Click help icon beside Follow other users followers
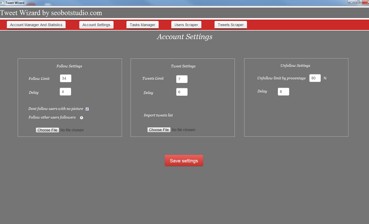 coord(81,118)
